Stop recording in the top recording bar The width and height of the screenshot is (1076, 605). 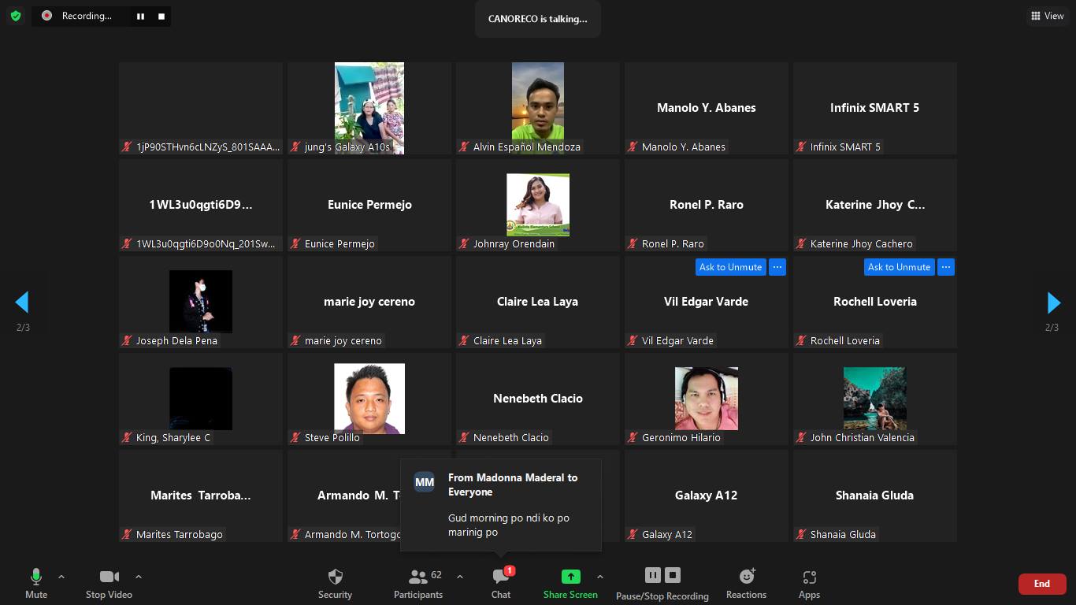pos(161,17)
